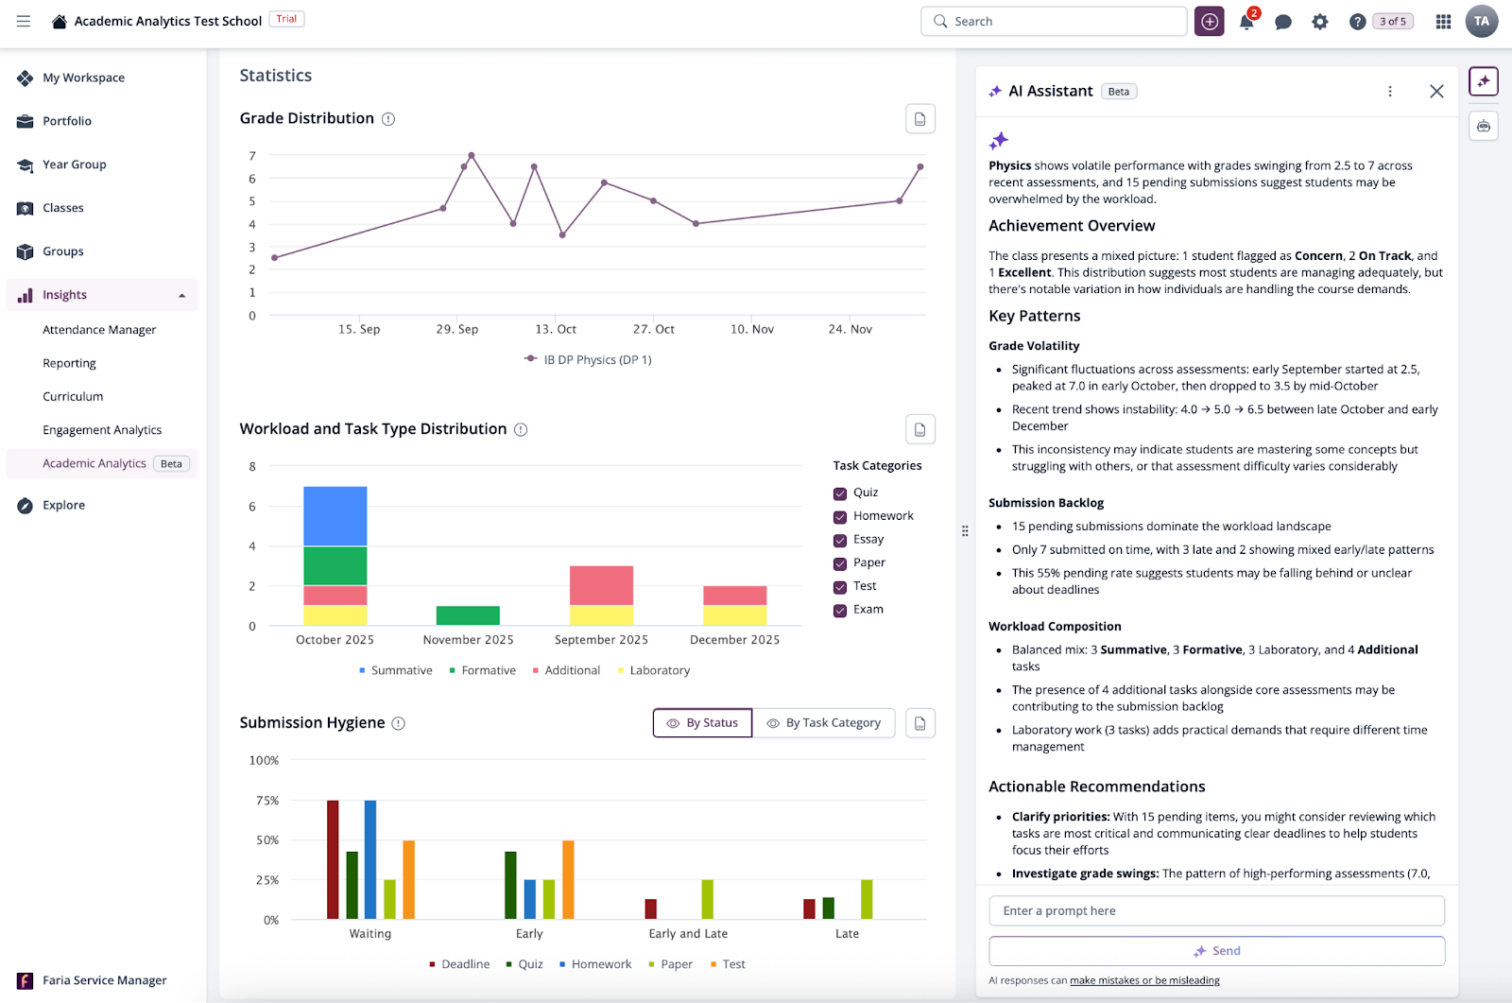1512x1003 pixels.
Task: Toggle the hamburger navigation menu
Action: coord(24,21)
